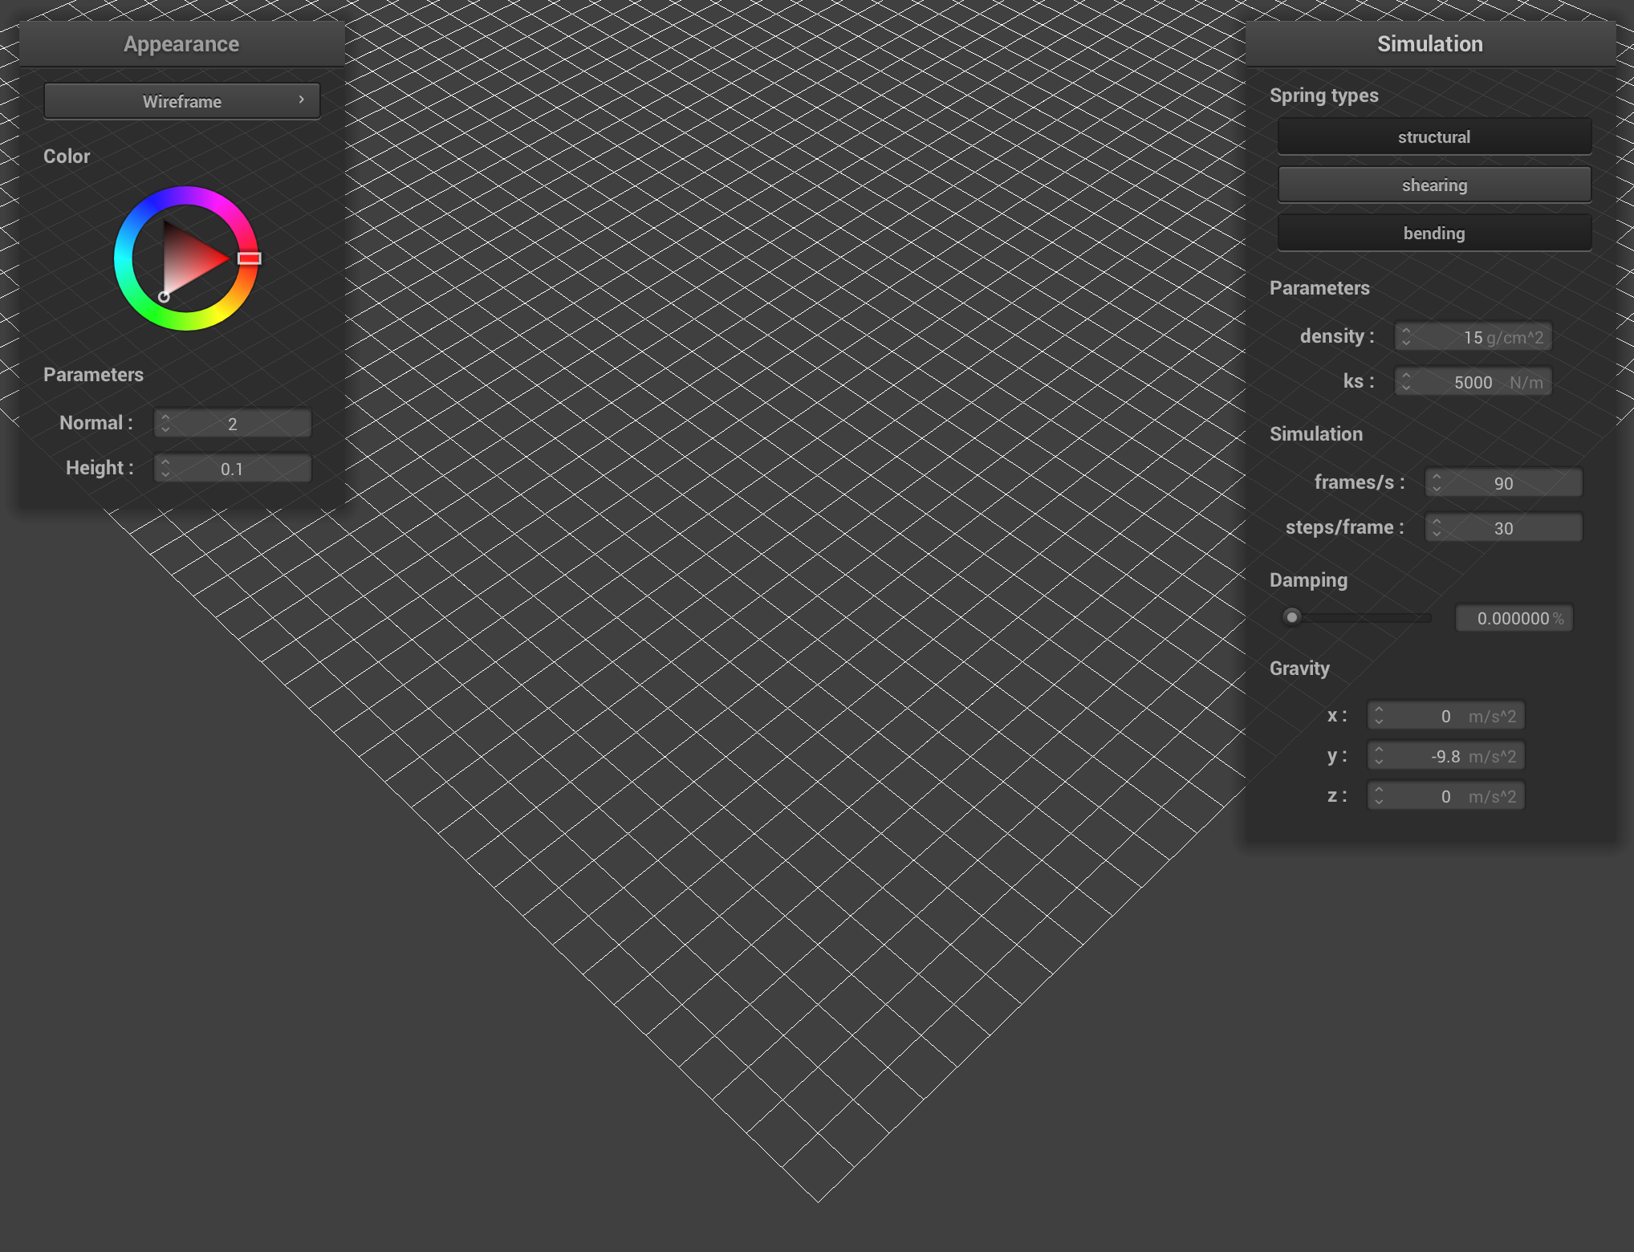The image size is (1634, 1252).
Task: Select the gravity x input field
Action: 1453,715
